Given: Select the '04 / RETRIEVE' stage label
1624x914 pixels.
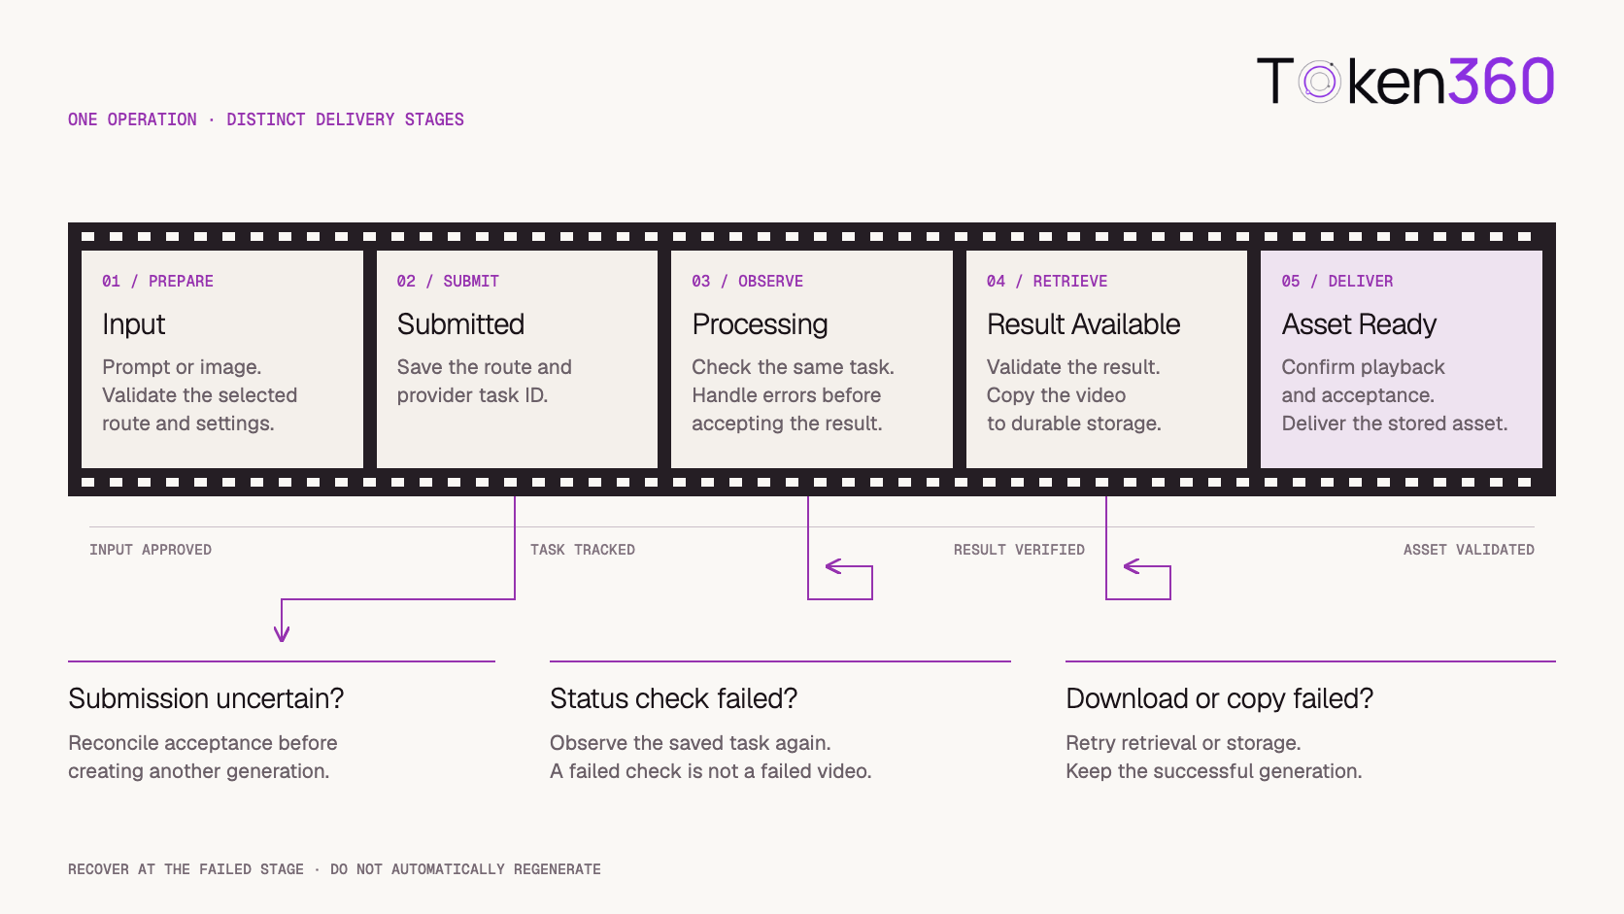Looking at the screenshot, I should [1047, 281].
